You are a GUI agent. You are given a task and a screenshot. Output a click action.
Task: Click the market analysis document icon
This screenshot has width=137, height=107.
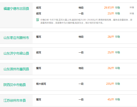click(x=38, y=20)
